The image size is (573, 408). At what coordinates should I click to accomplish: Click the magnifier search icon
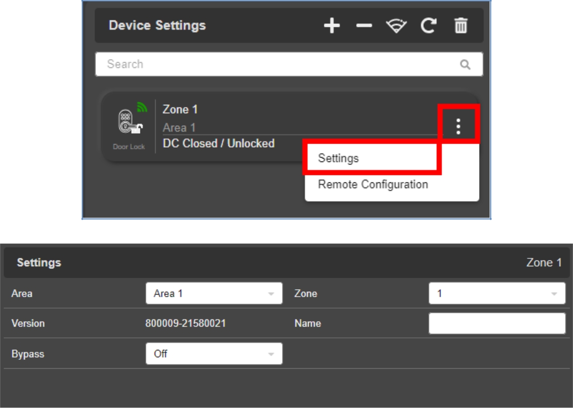pos(465,65)
